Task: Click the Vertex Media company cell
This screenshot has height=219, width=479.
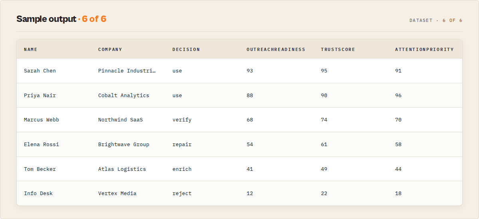Action: coord(117,194)
